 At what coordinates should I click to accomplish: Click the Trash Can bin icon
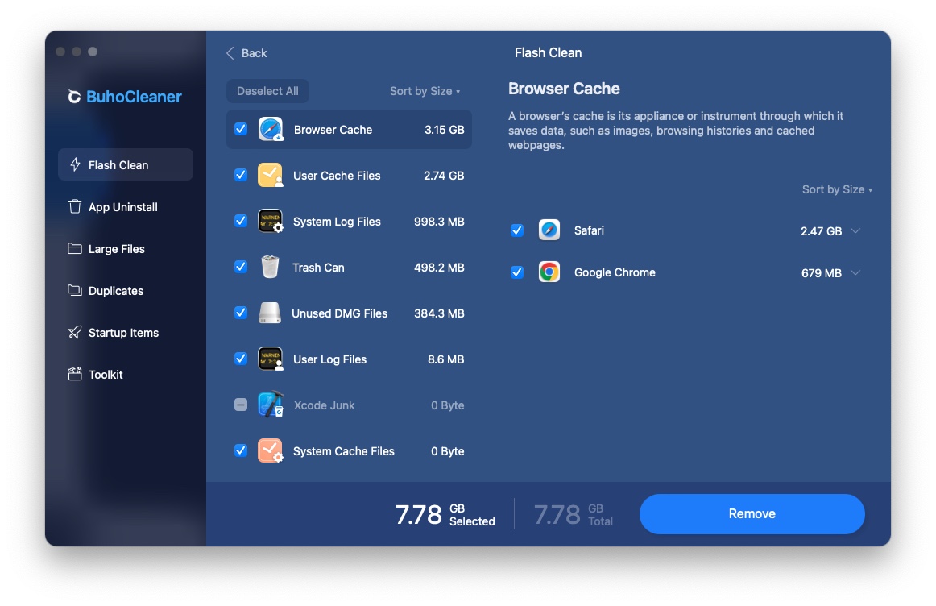[x=271, y=267]
